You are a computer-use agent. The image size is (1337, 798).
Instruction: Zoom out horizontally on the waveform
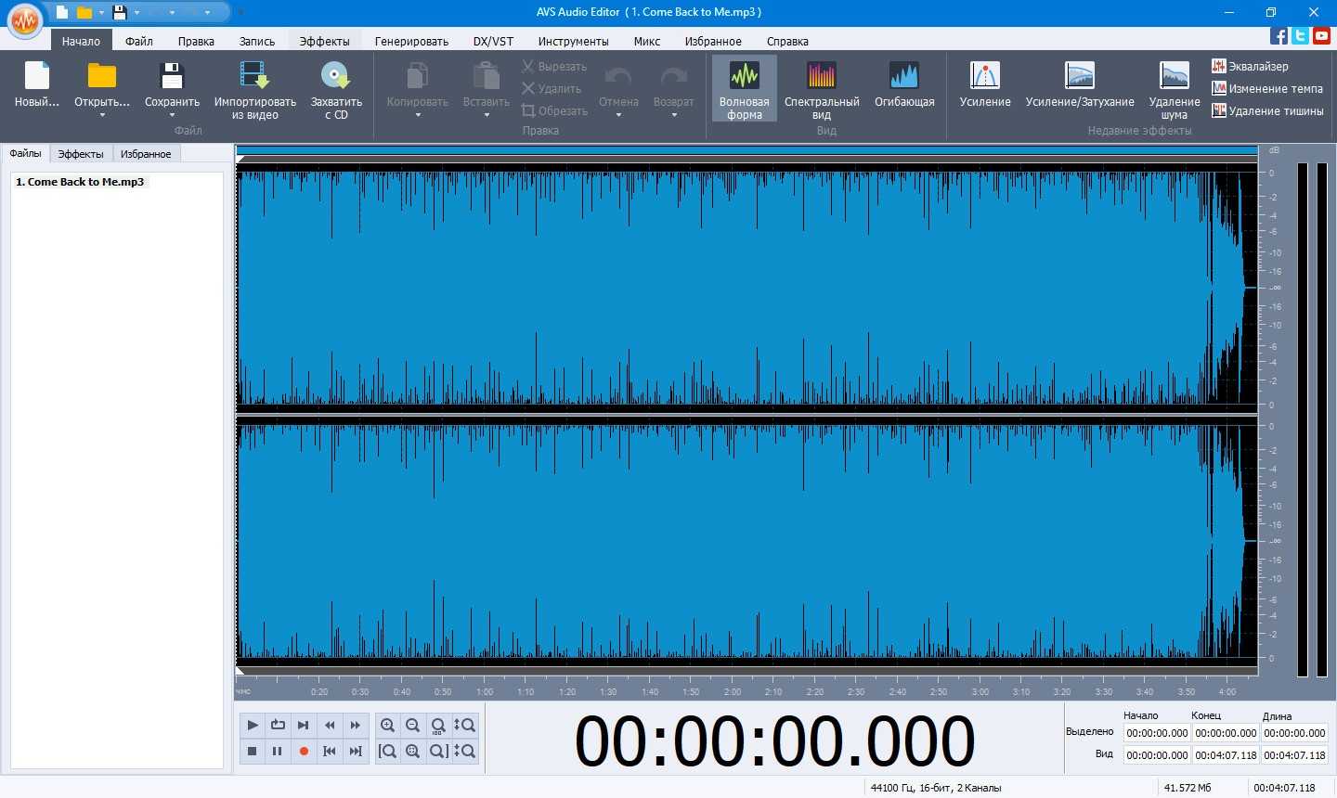413,725
